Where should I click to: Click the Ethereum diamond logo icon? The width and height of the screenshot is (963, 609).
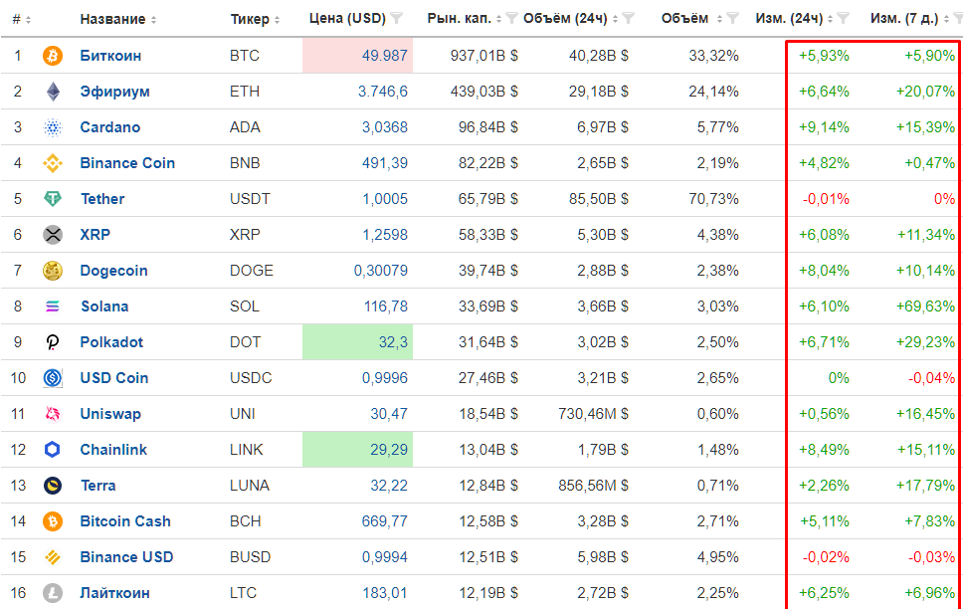(x=53, y=92)
